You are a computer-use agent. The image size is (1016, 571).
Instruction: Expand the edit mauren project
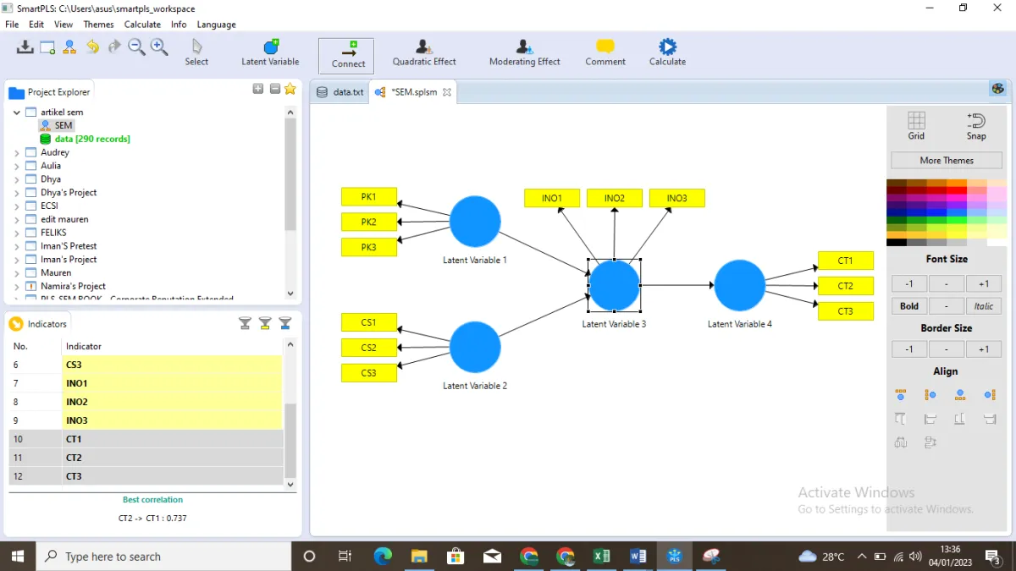(x=17, y=219)
